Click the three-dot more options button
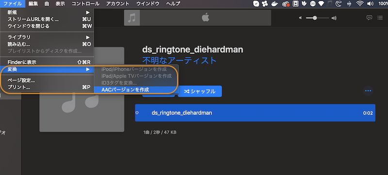388x175 pixels. pyautogui.click(x=368, y=91)
